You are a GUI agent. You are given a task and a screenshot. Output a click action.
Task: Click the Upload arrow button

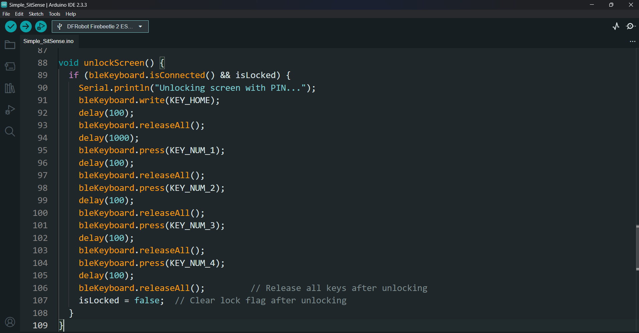click(x=26, y=26)
